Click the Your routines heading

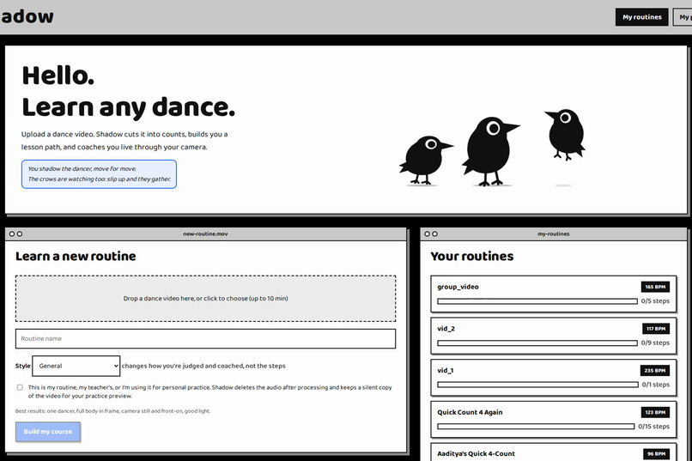tap(471, 257)
